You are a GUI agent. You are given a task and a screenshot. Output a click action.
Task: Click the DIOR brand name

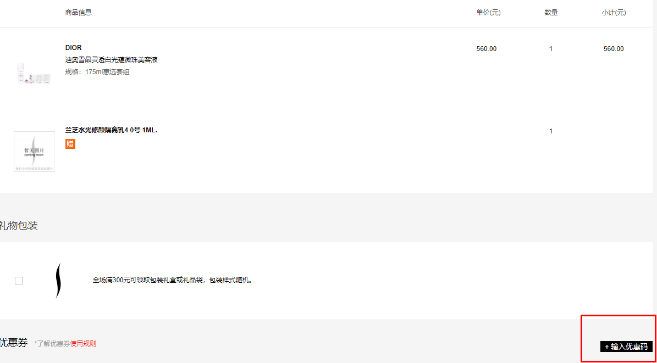73,48
